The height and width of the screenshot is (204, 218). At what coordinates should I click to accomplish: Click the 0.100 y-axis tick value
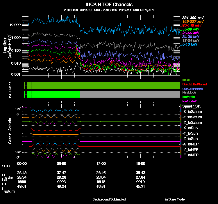(16, 50)
